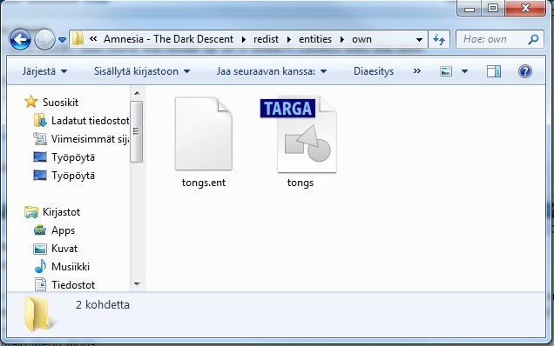Screen dimensions: 554x346
Task: Open Help with question mark icon
Action: (525, 71)
